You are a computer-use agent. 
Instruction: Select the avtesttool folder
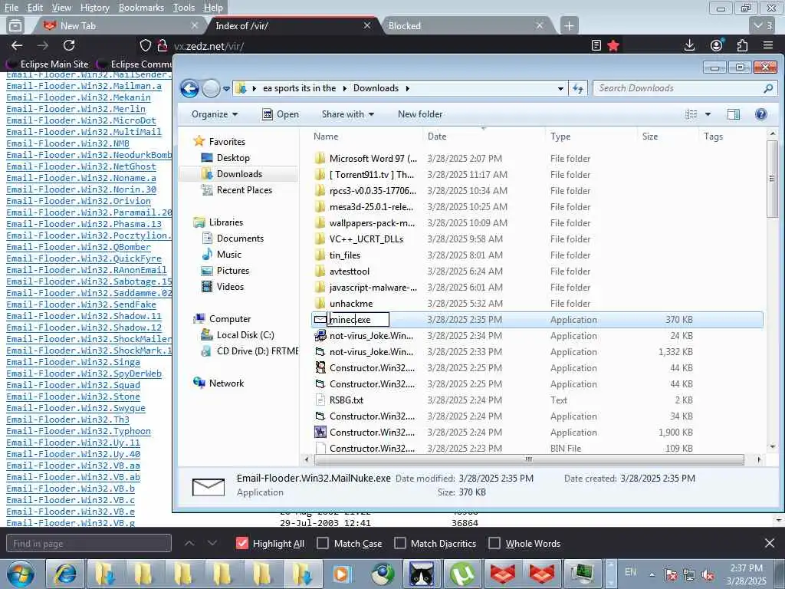point(350,271)
